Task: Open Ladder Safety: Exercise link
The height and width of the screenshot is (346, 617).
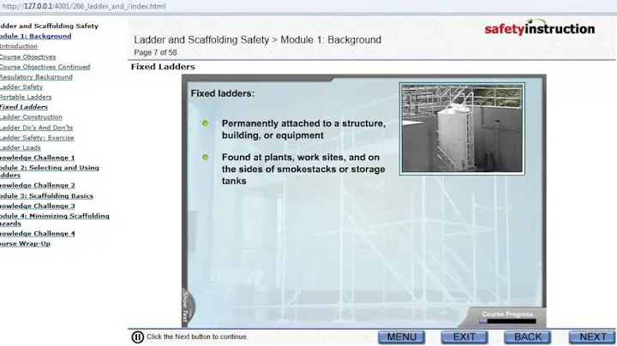Action: pos(37,138)
